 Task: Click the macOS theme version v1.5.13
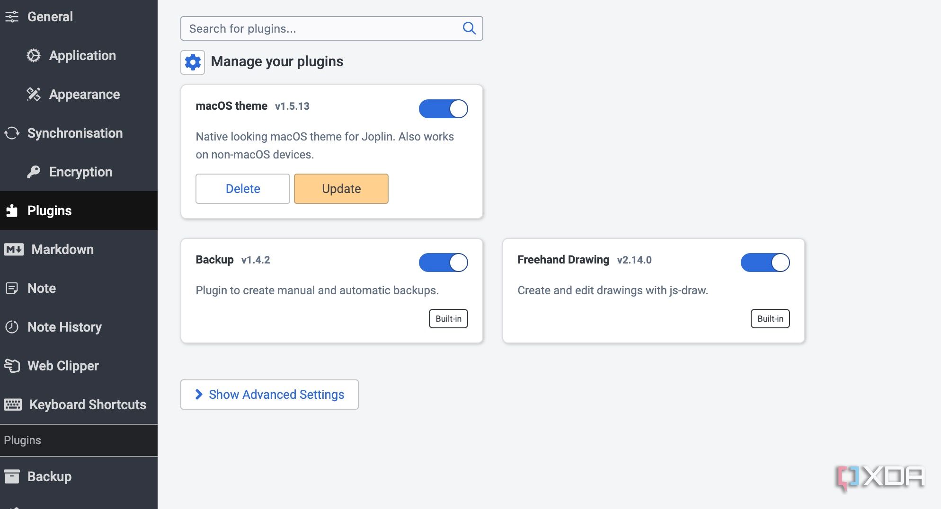point(292,106)
